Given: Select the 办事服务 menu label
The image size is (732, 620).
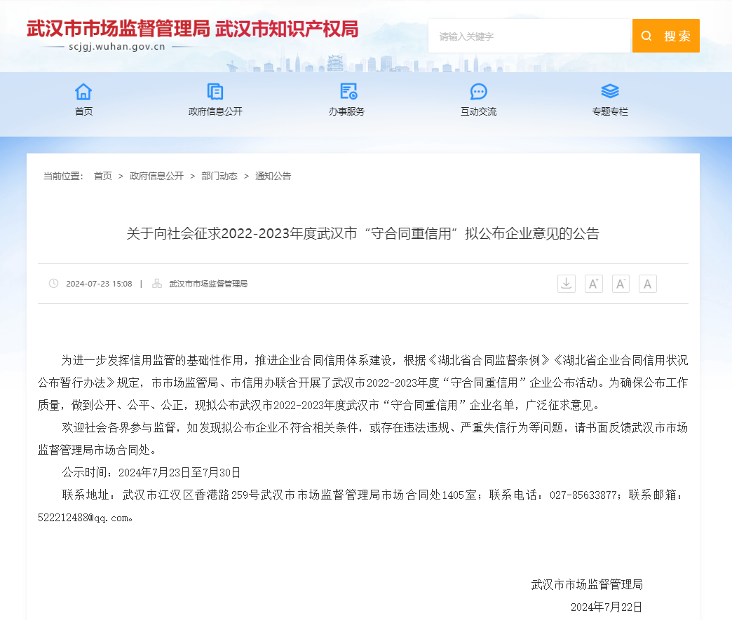Looking at the screenshot, I should point(347,111).
